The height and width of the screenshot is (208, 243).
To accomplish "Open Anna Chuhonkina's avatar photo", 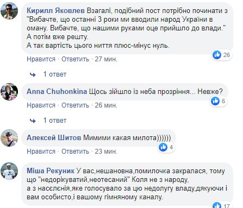I will (x=9, y=92).
